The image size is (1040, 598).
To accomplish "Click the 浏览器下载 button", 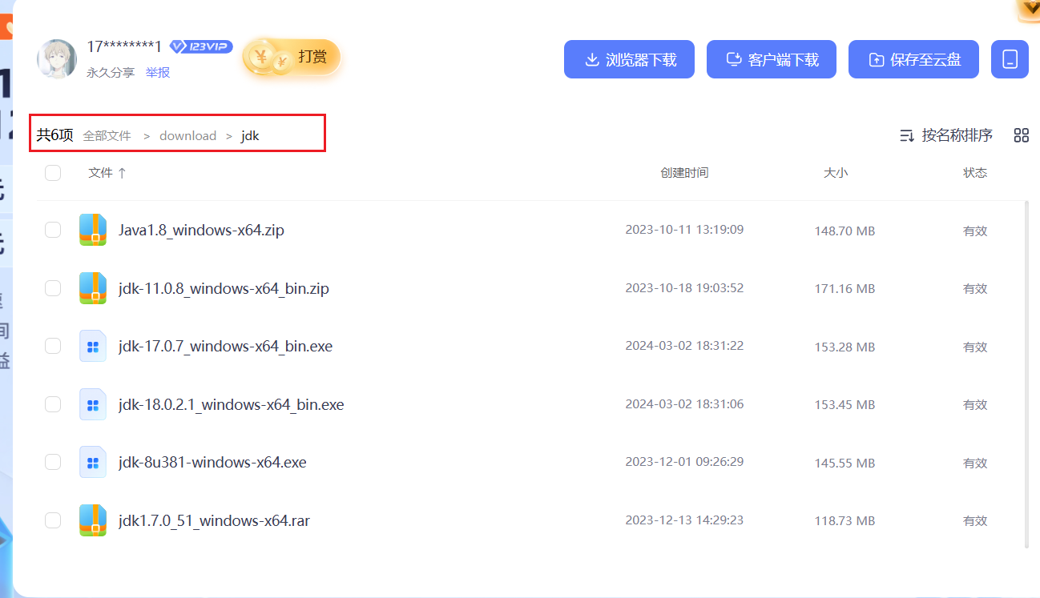I will 629,59.
